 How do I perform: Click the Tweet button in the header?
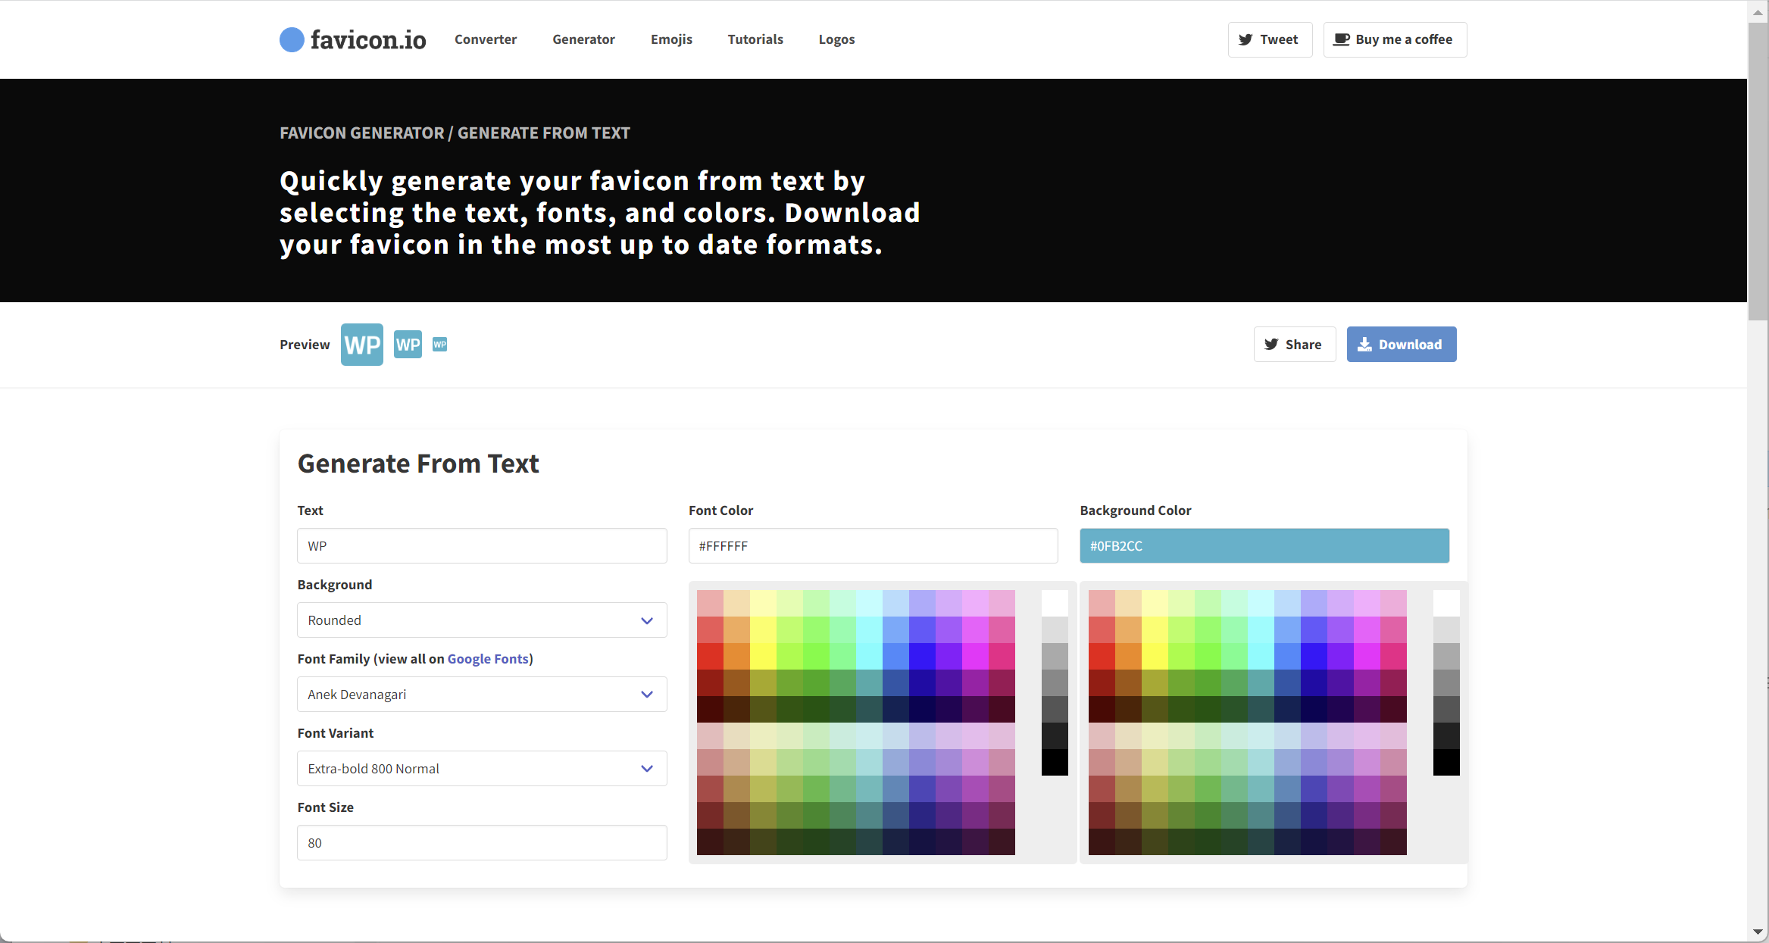point(1269,39)
